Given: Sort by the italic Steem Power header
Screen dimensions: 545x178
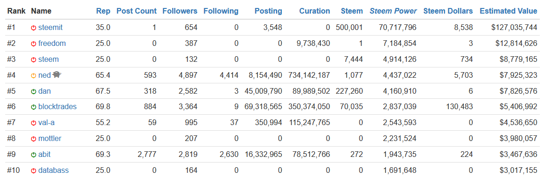Looking at the screenshot, I should click(x=393, y=11).
